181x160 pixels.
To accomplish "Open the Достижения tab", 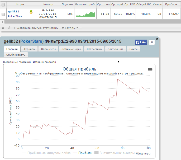I will 116,49.
